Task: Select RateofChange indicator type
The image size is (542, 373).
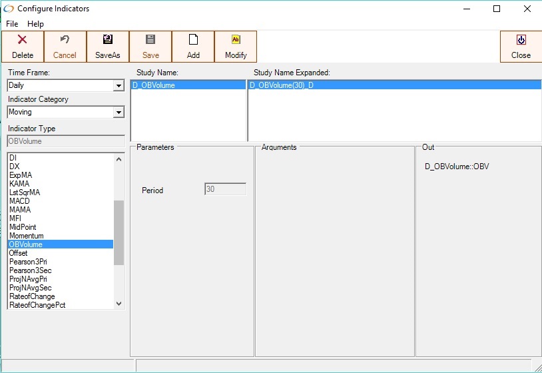Action: coord(32,296)
